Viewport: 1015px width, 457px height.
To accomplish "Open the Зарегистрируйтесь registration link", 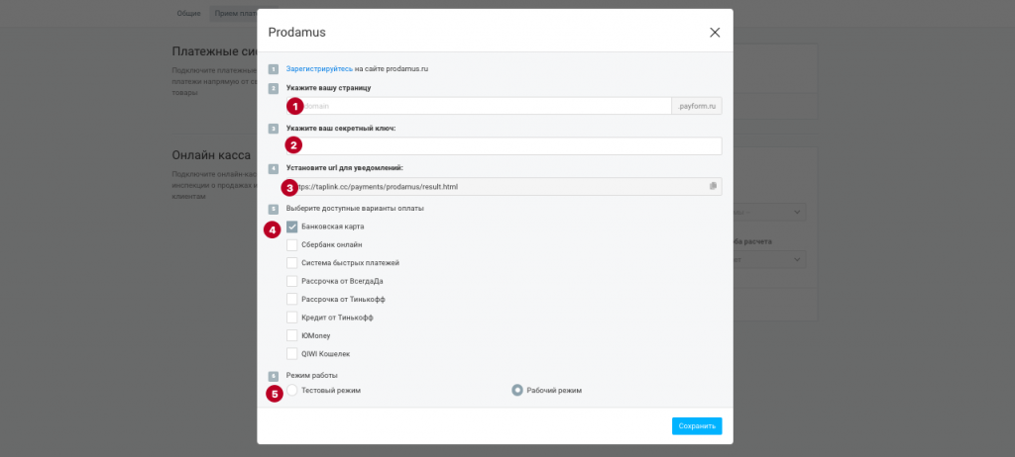I will pos(319,68).
